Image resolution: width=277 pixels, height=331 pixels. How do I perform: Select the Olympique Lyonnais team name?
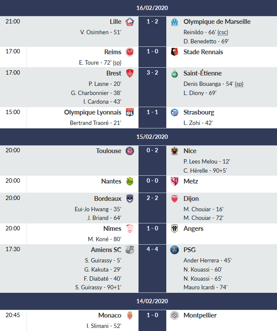pyautogui.click(x=92, y=112)
